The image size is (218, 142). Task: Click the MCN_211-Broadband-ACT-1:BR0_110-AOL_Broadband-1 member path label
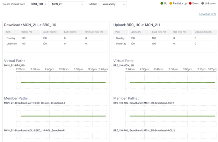34,103
